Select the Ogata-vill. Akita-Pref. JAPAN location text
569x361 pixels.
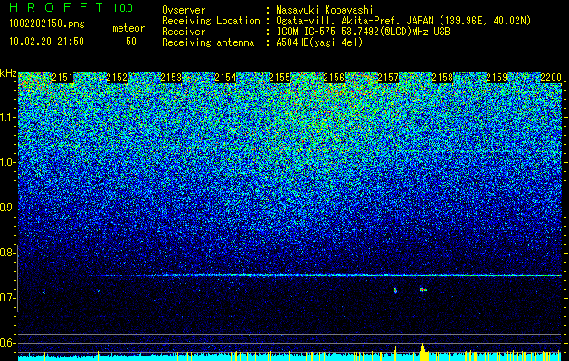[x=403, y=21]
